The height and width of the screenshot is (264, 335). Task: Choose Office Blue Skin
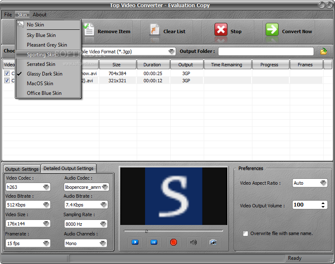coord(48,93)
